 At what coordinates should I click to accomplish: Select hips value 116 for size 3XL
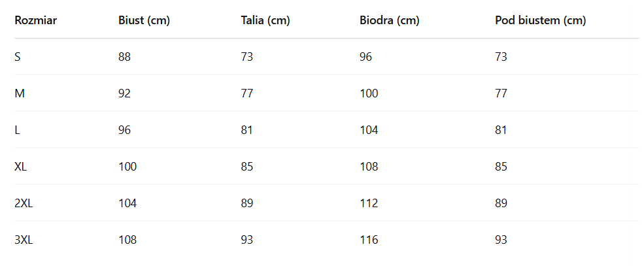point(369,240)
